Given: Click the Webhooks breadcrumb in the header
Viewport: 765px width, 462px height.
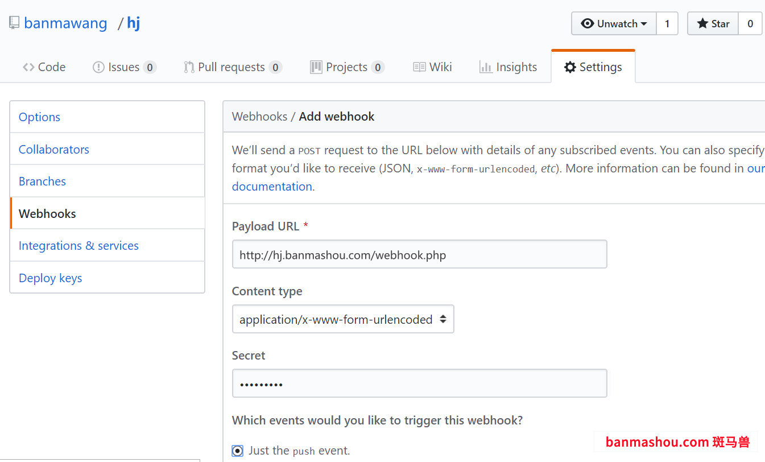Looking at the screenshot, I should (259, 117).
